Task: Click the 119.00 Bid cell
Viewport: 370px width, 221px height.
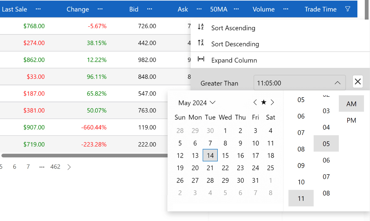Action: (x=147, y=127)
